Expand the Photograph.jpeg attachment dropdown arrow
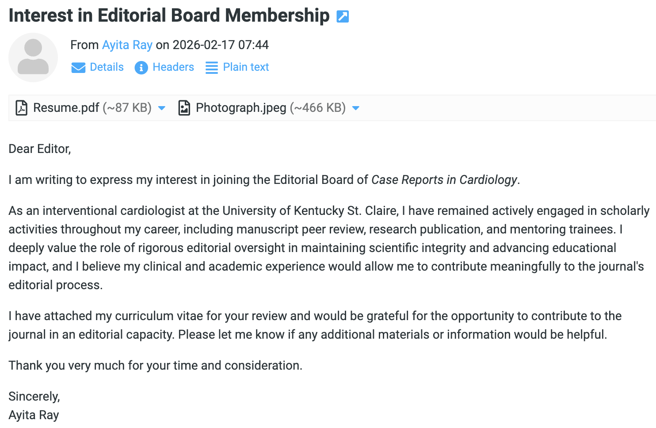Viewport: 656px width, 428px height. click(x=356, y=108)
